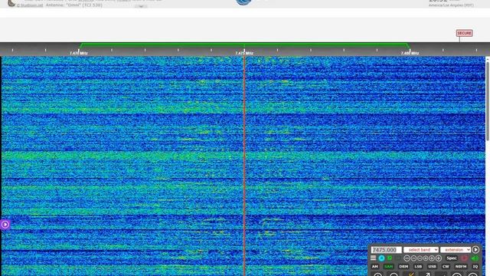Open the hamburger menu in the control panel
Screen dimensions: 490x276
coord(373,258)
